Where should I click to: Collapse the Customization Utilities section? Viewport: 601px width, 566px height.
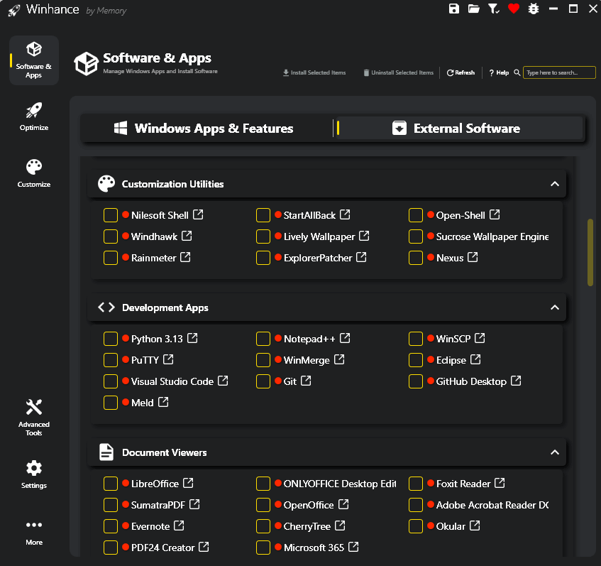pos(554,184)
